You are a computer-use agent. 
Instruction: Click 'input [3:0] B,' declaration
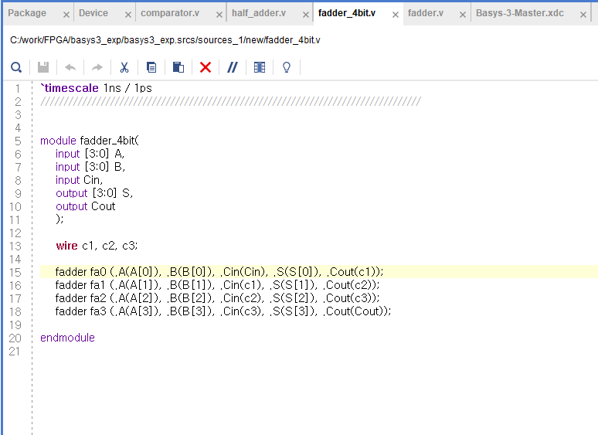click(90, 167)
